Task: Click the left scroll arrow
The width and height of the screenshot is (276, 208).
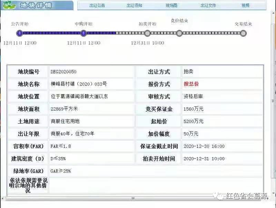Action: [2, 198]
